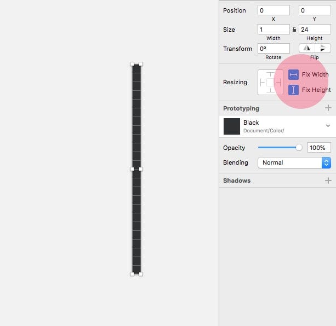Focus the Height size field
Screen dimensions: 336x326
[x=315, y=30]
